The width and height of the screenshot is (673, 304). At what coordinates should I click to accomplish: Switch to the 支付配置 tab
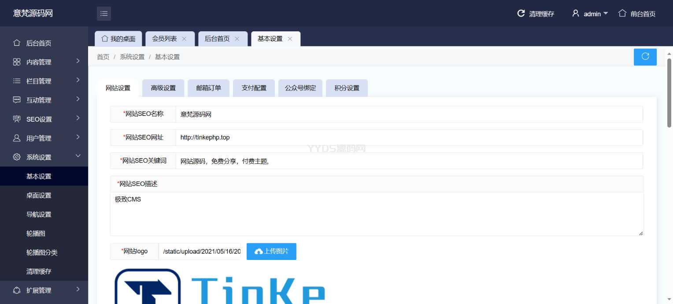[x=254, y=88]
